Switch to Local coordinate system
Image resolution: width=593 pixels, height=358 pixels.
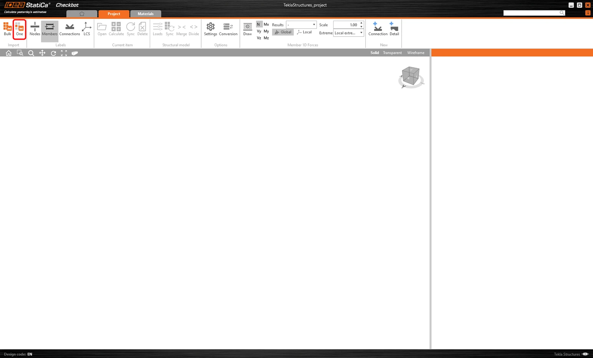coord(304,32)
